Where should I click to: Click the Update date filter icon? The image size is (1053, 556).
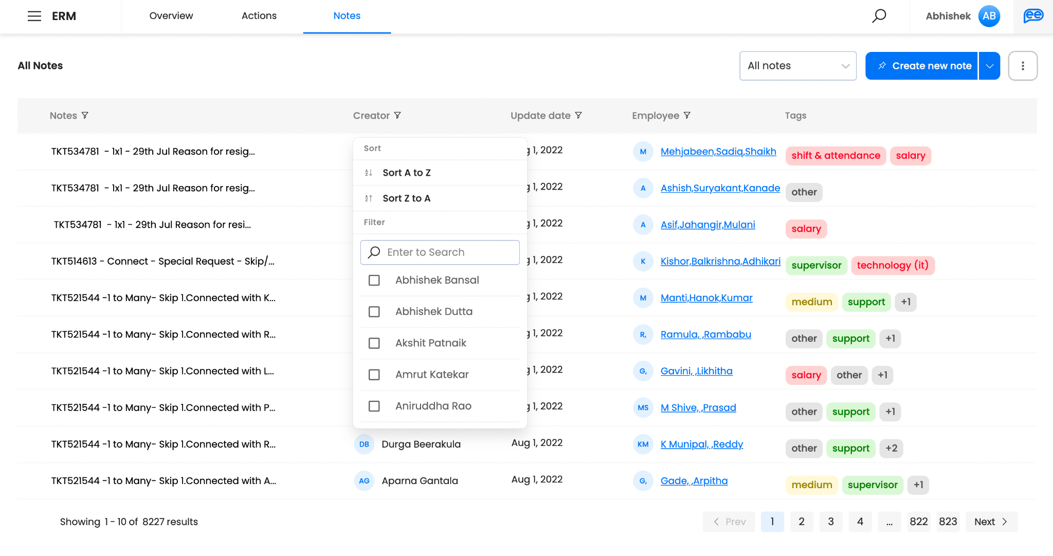pos(578,116)
